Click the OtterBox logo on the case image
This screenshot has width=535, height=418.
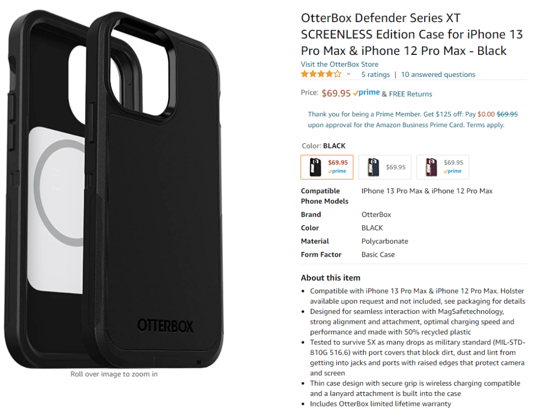[166, 326]
